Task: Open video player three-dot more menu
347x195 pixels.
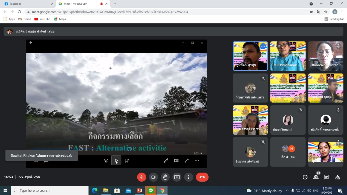Action: 197,161
